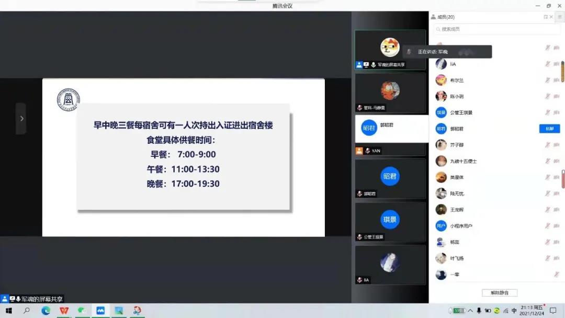
Task: Select the 公管王琪景 video thumbnail
Action: coord(390,222)
